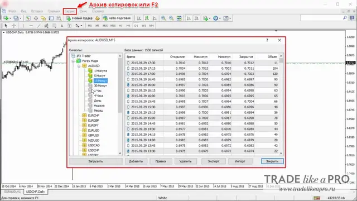Click the Добавить button
The image size is (357, 201).
(x=136, y=161)
